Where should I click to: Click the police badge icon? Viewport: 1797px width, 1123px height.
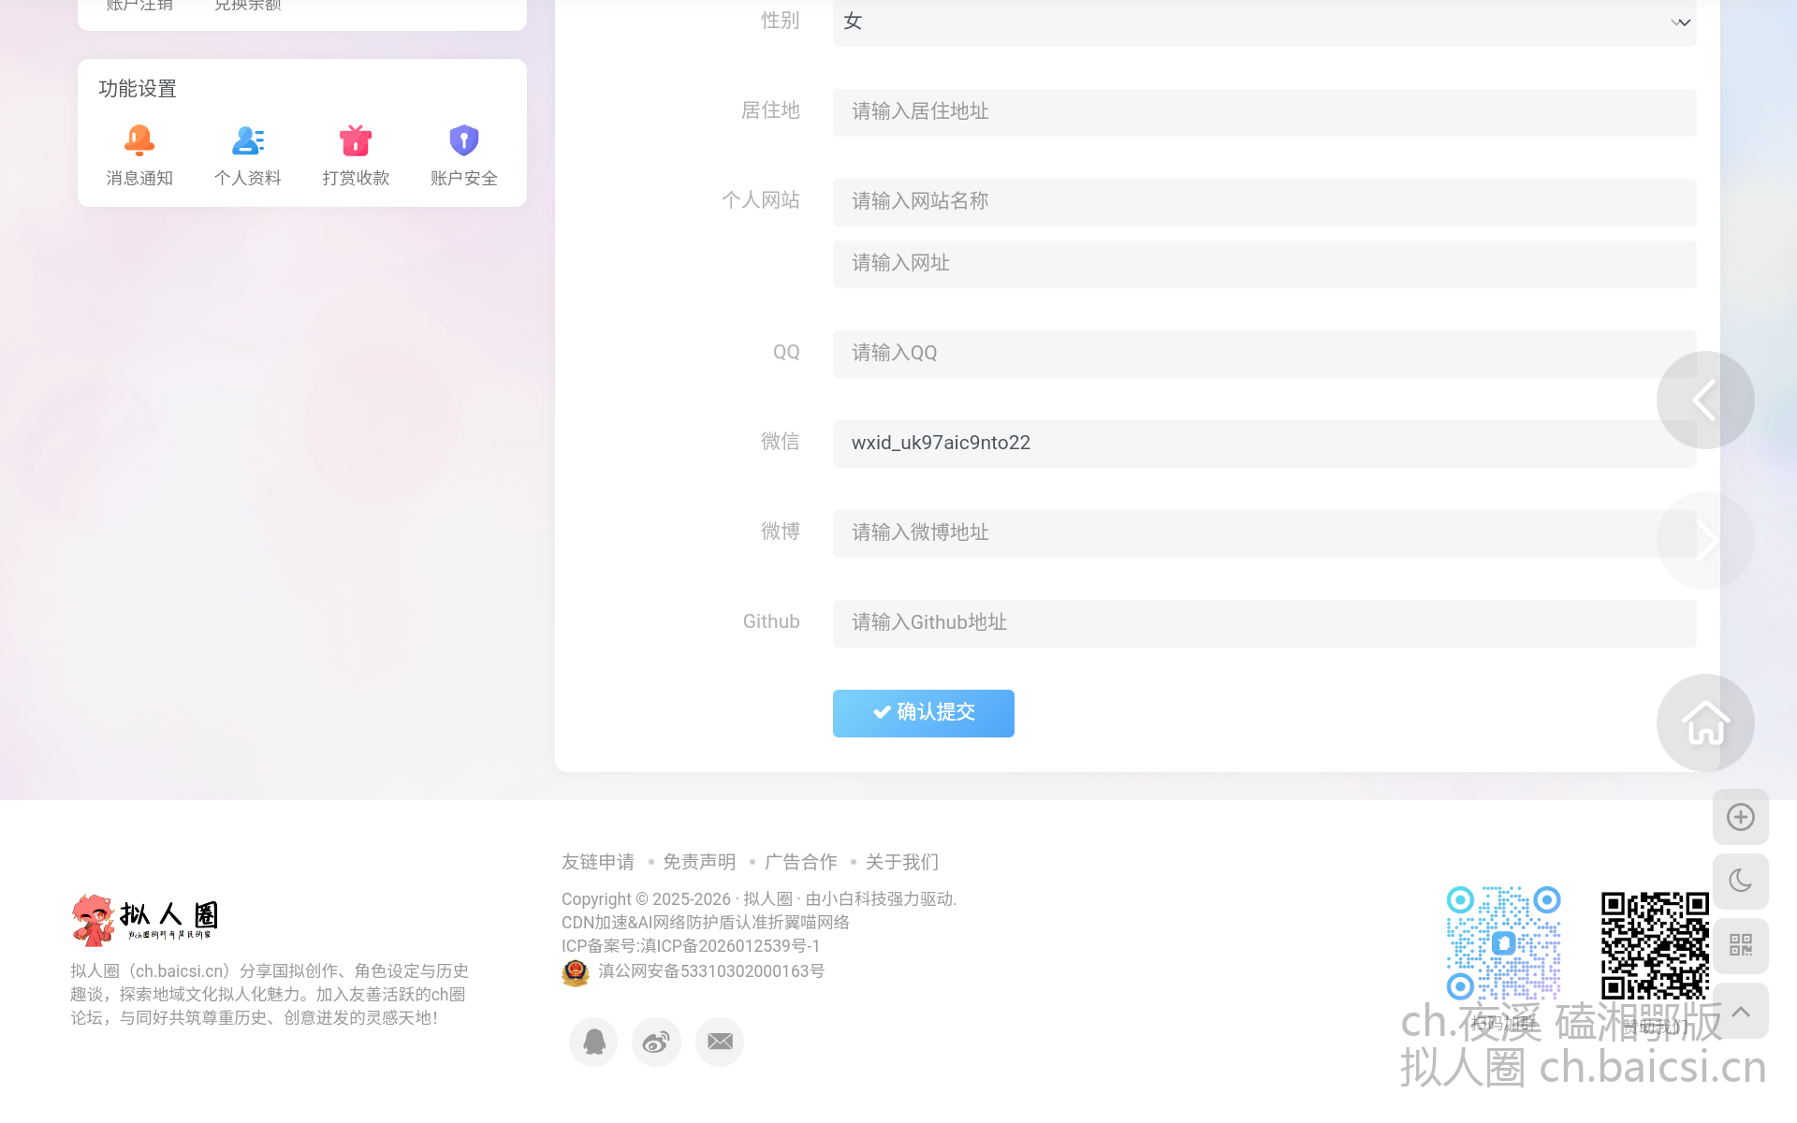tap(575, 973)
